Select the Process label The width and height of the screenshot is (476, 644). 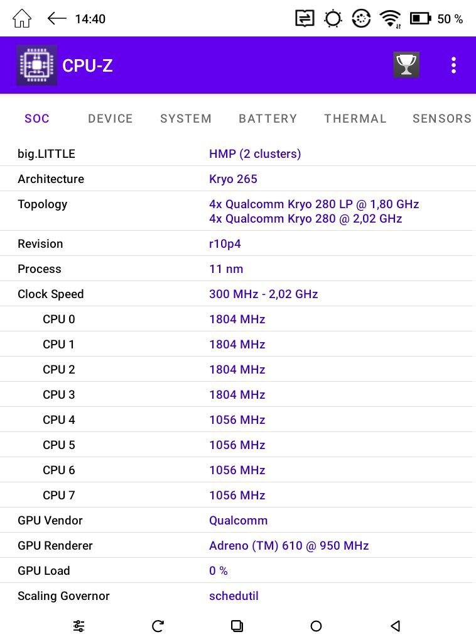tap(40, 269)
